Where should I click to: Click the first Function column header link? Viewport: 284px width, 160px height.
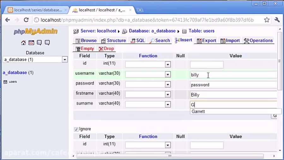pos(148,56)
